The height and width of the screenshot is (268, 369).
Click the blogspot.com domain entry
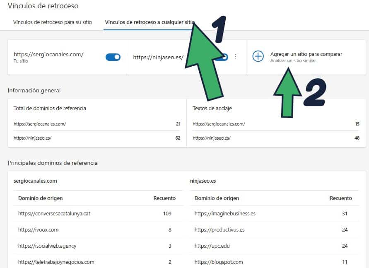tap(218, 262)
